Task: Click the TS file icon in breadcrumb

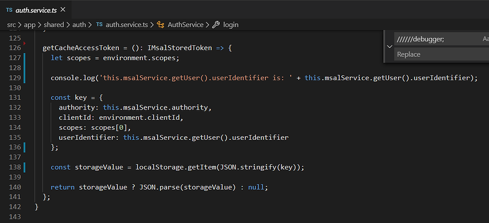Action: point(99,24)
